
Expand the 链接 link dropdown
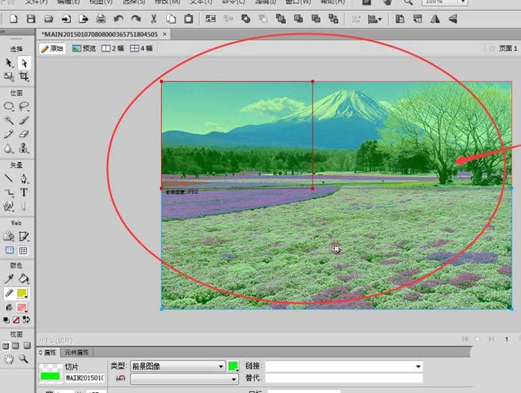click(x=418, y=366)
